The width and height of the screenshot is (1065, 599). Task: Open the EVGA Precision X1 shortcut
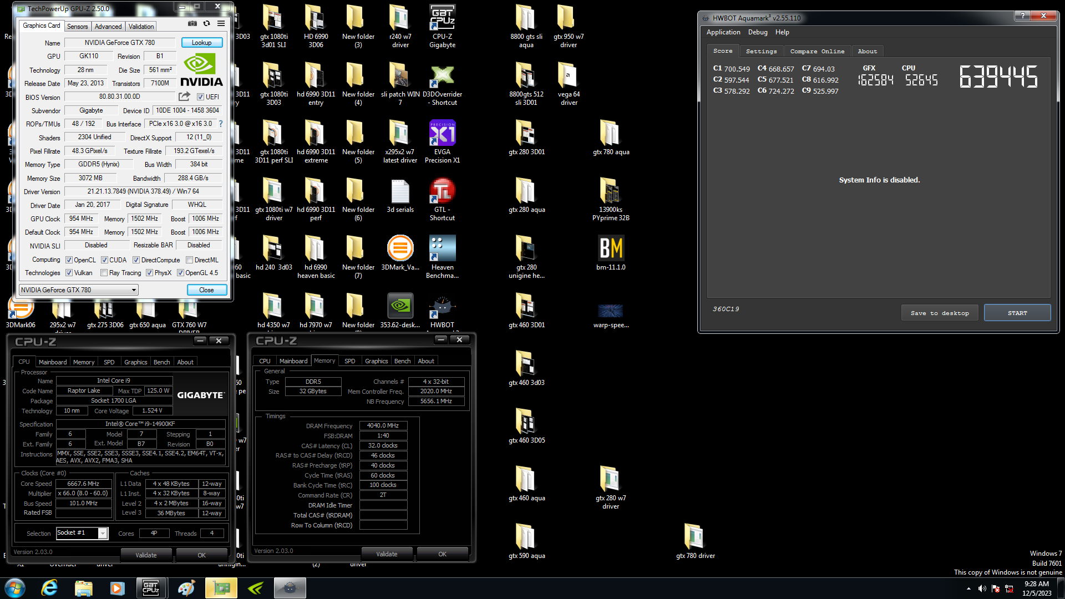click(x=442, y=141)
